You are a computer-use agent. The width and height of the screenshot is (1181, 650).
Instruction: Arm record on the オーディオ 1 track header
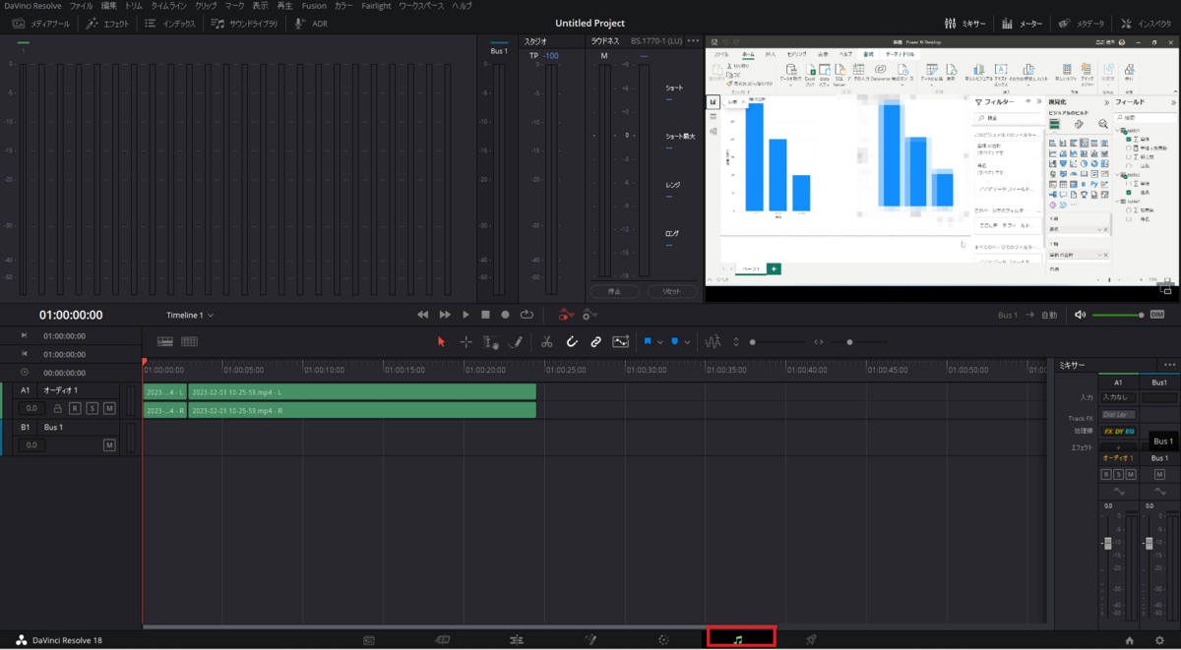(x=75, y=408)
